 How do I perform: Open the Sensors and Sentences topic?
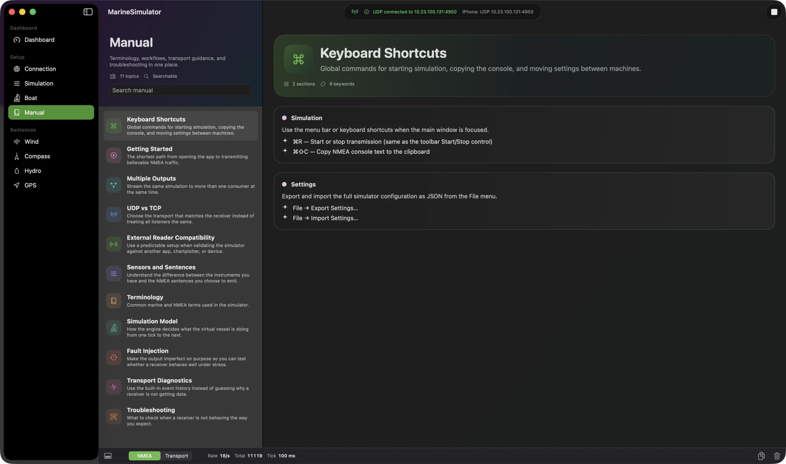tap(181, 274)
